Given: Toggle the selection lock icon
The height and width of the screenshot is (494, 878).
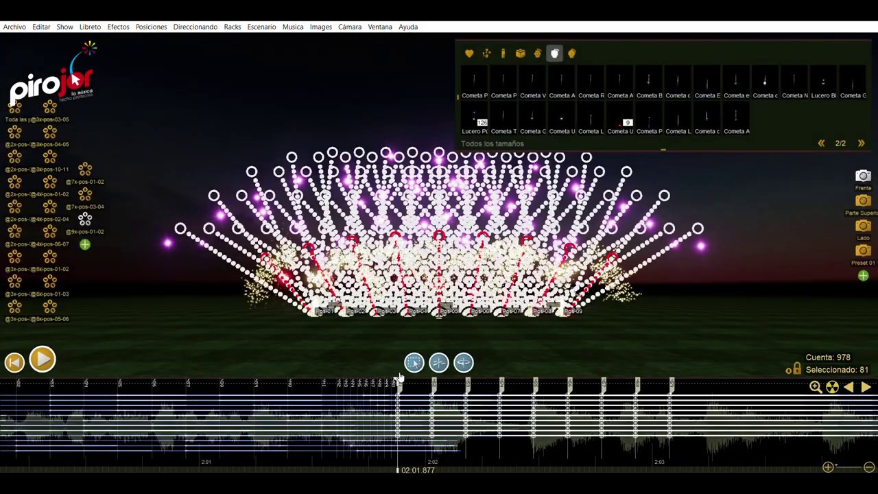Looking at the screenshot, I should (796, 369).
